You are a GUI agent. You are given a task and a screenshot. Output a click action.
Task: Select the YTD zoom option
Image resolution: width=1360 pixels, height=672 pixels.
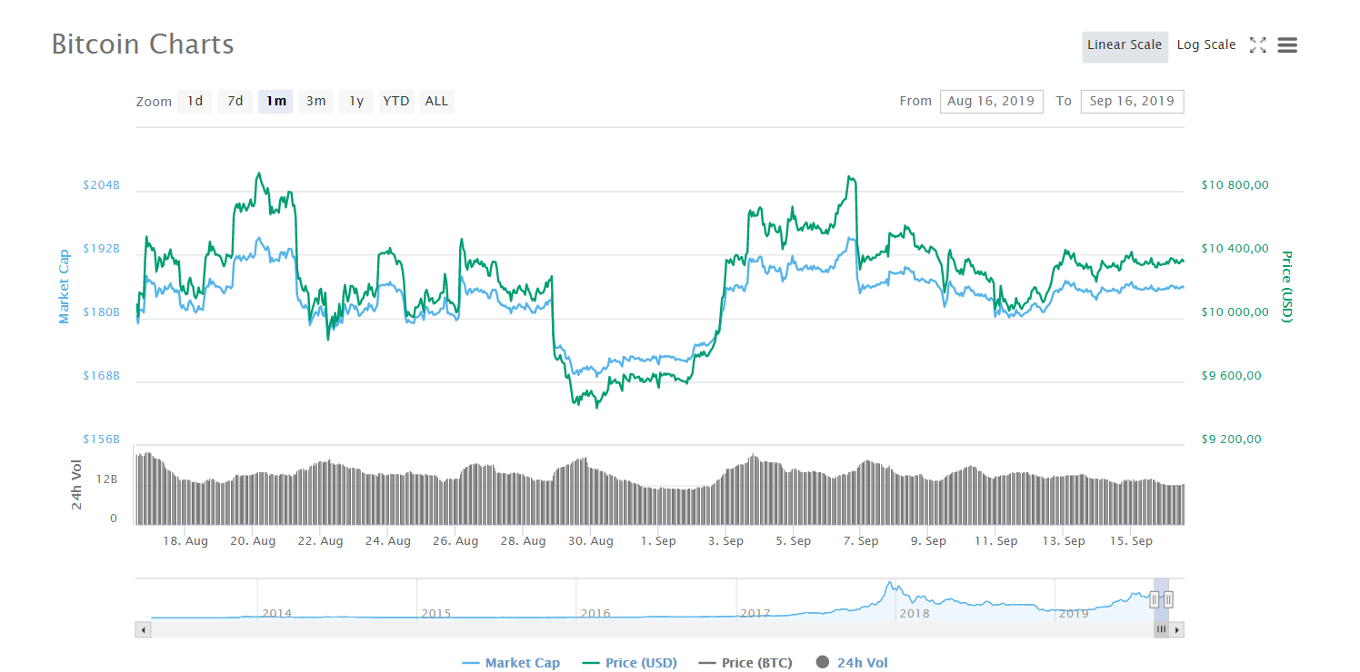(396, 101)
